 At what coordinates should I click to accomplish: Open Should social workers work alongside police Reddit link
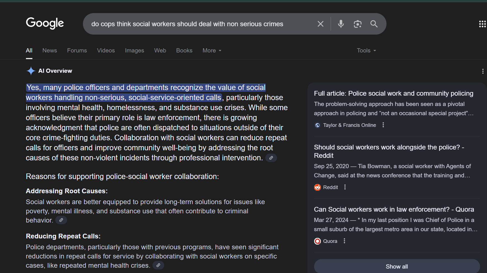click(389, 151)
